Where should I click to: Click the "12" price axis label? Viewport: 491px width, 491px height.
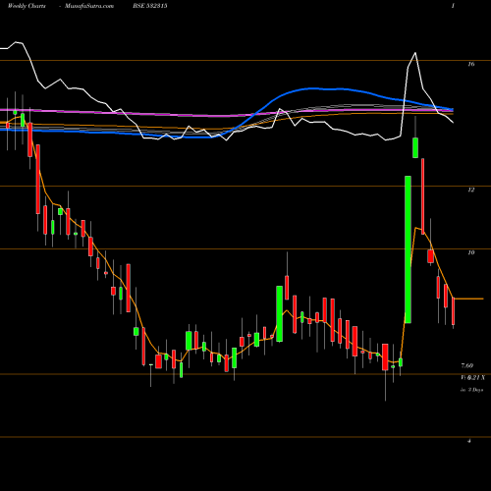point(470,190)
